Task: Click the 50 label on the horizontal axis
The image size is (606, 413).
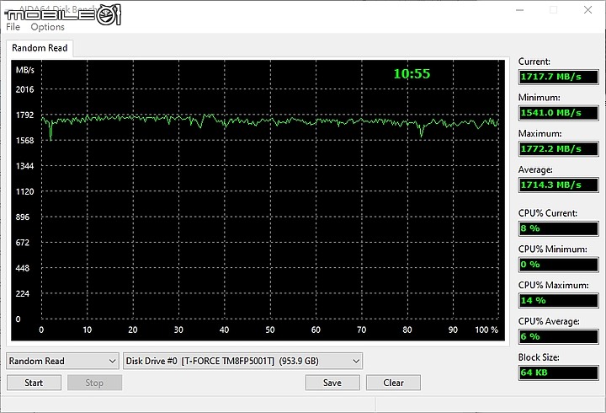Action: pyautogui.click(x=270, y=330)
